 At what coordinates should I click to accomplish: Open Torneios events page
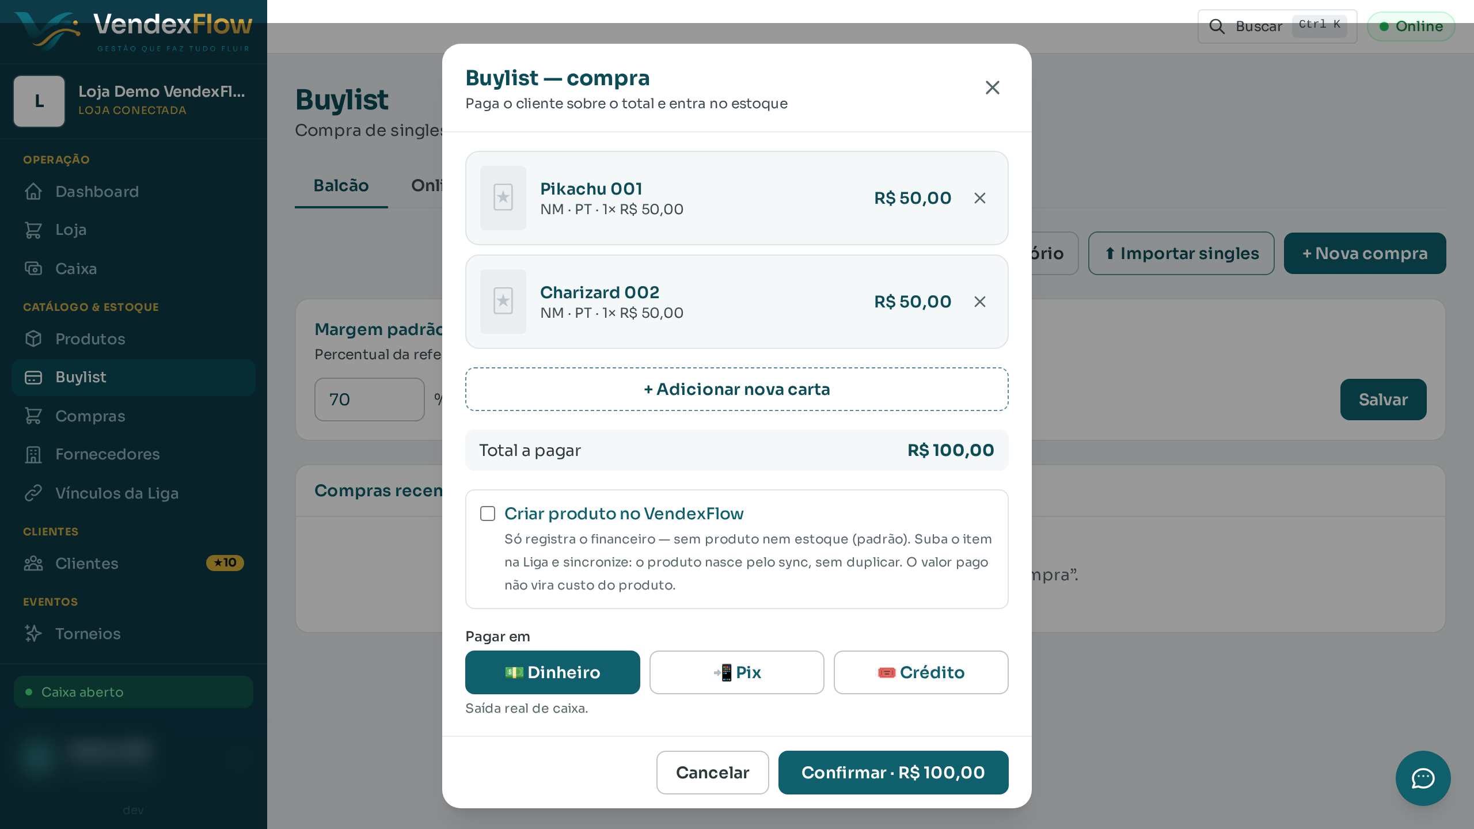click(134, 634)
